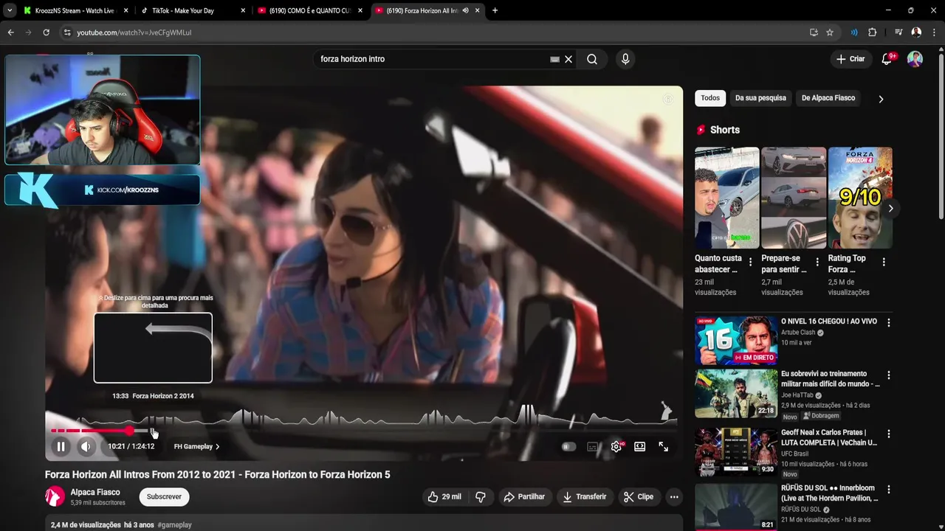Reload the current page
Screen dimensions: 945x531
(46, 32)
